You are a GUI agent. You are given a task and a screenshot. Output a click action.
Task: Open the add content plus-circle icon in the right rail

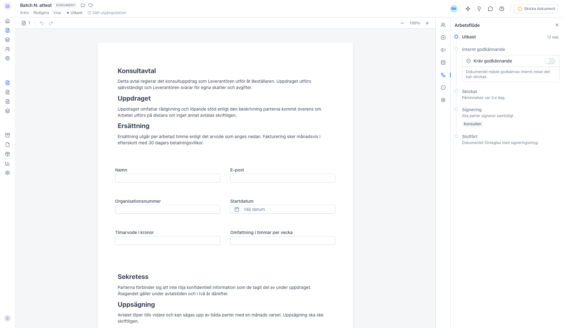[x=443, y=37]
